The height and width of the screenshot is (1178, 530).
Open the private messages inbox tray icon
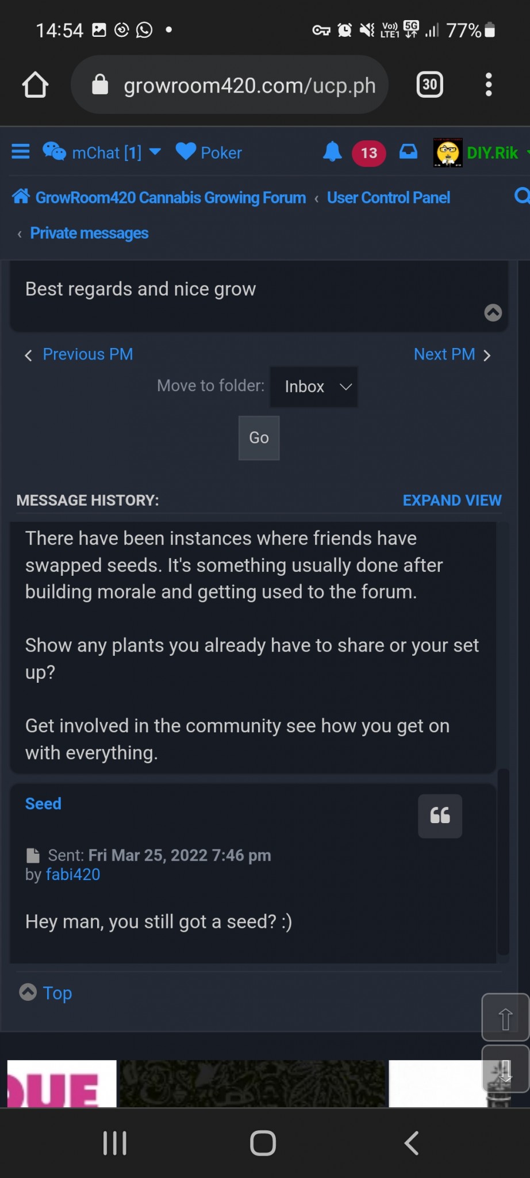click(408, 152)
